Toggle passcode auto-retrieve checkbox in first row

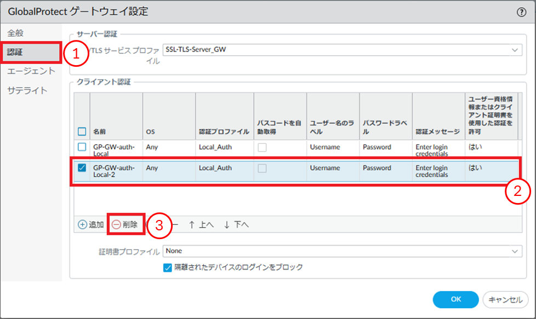263,147
